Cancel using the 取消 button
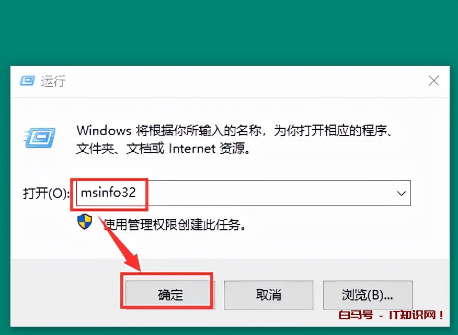 (268, 295)
